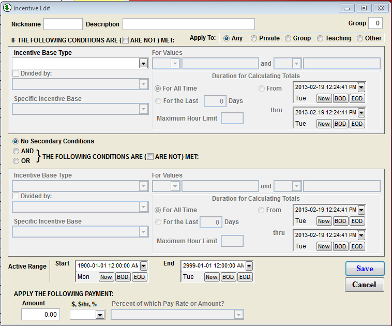Click the Cancel button
Screen dimensions: 392x326
(365, 285)
